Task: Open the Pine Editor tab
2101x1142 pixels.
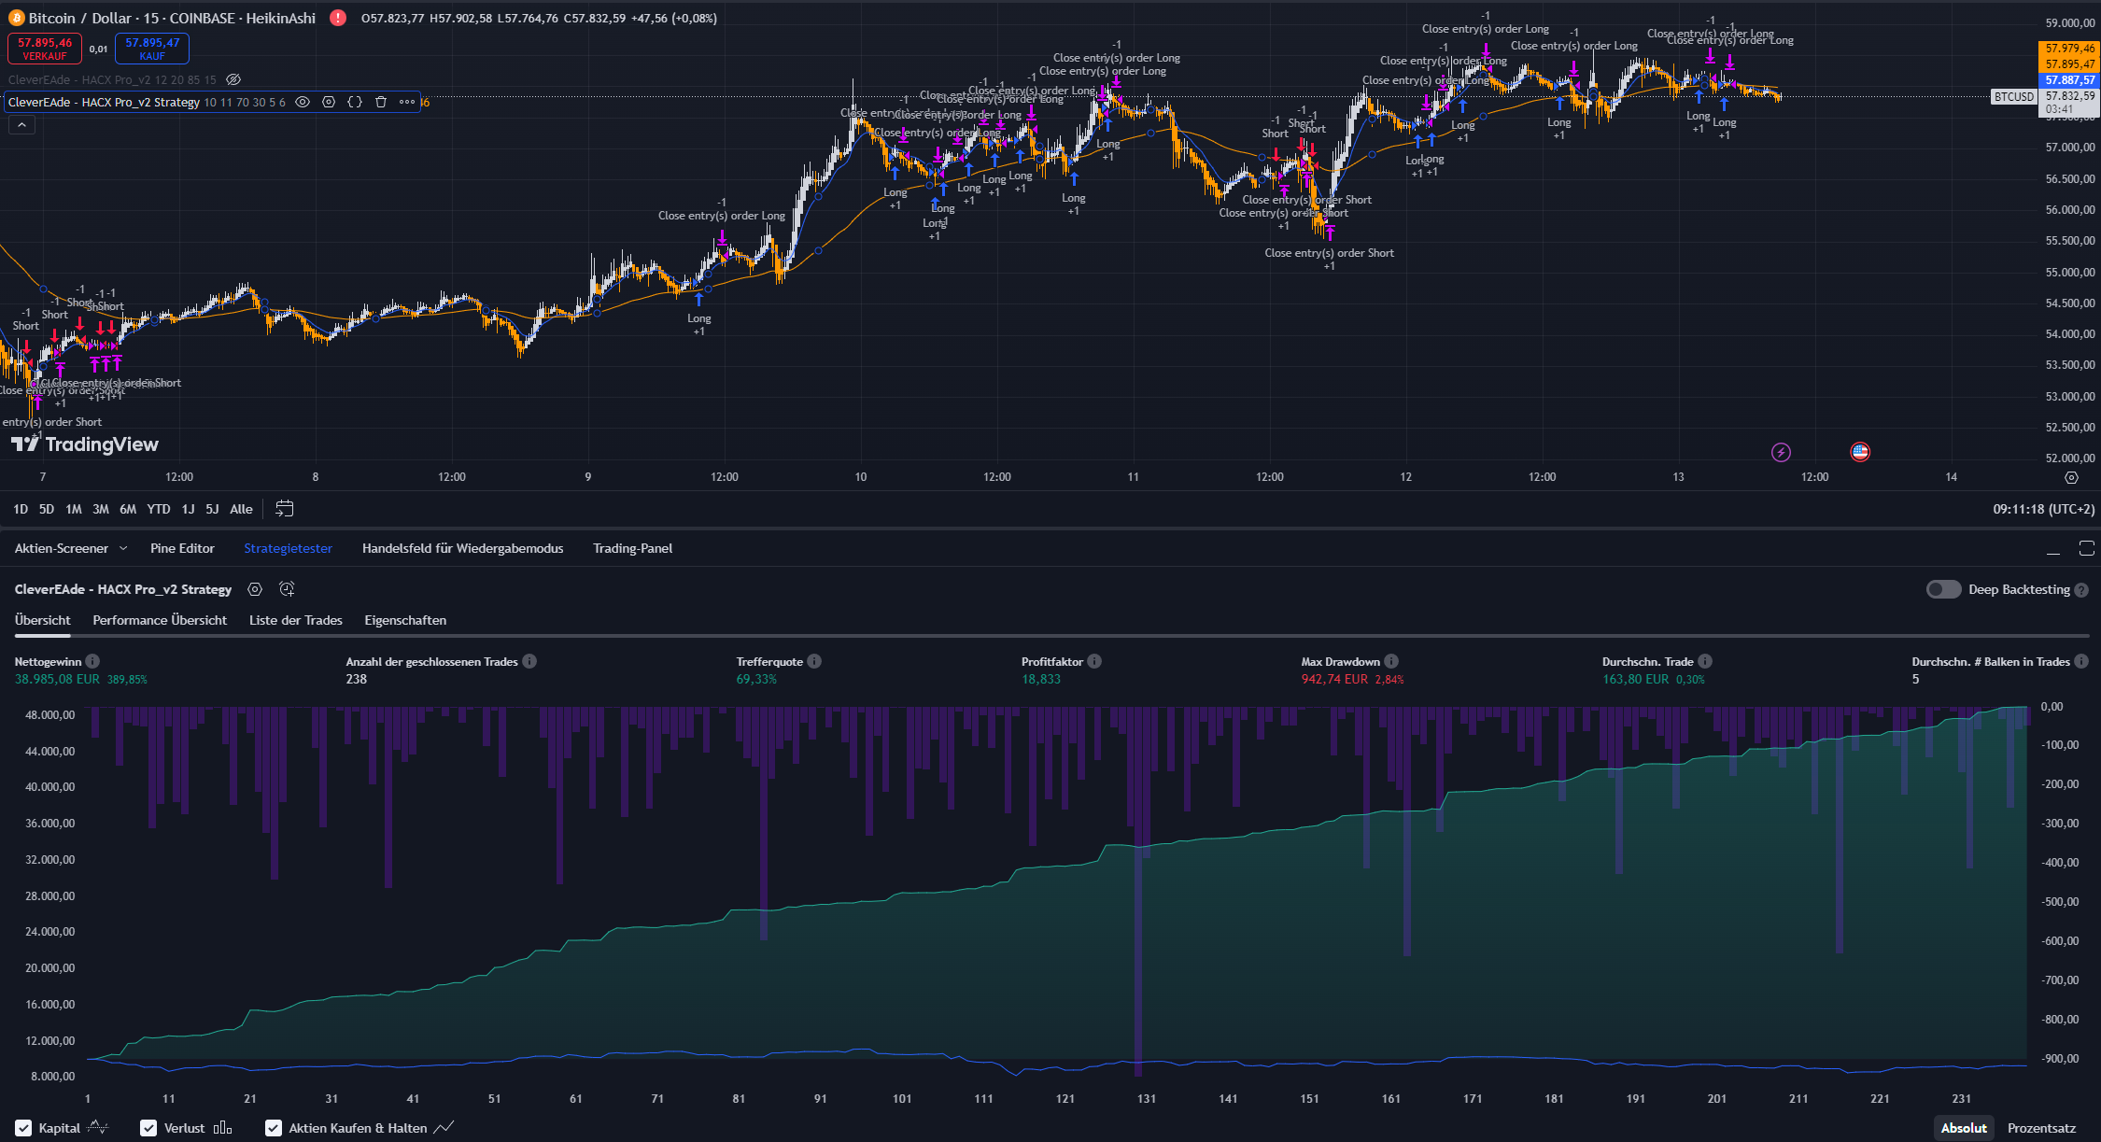Action: [x=182, y=548]
